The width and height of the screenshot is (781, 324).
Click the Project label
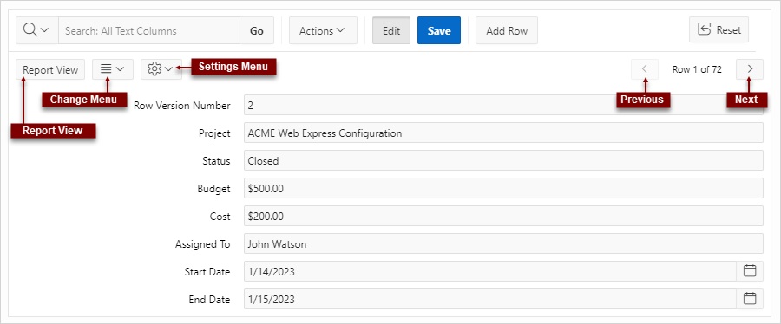point(214,133)
